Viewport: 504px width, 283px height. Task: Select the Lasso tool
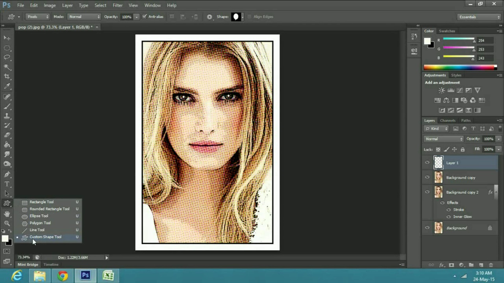[7, 57]
